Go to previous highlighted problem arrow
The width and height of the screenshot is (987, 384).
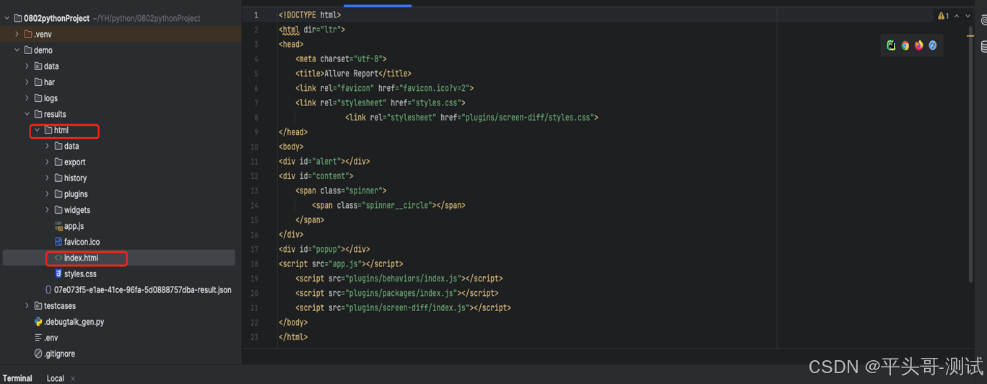(x=957, y=16)
